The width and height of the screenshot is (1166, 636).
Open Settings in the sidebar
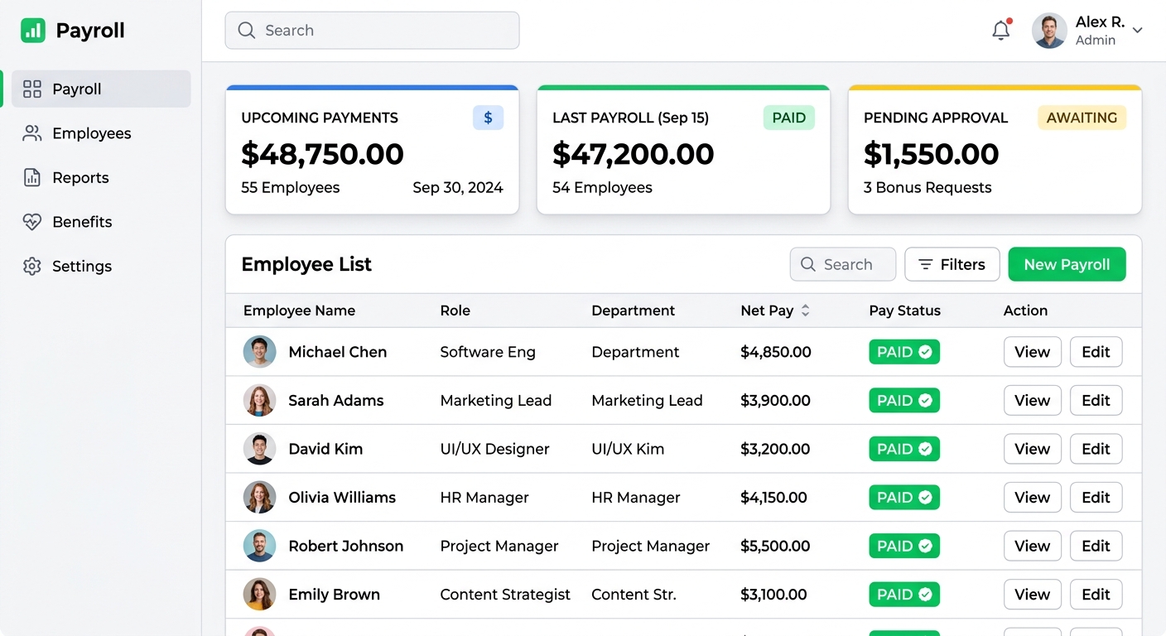tap(101, 266)
